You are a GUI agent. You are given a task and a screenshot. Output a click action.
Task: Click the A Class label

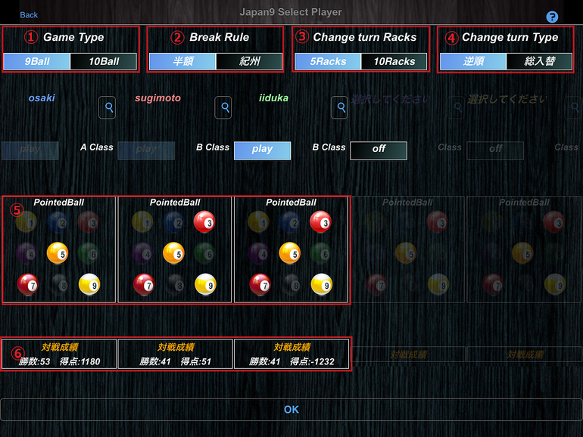tap(97, 147)
